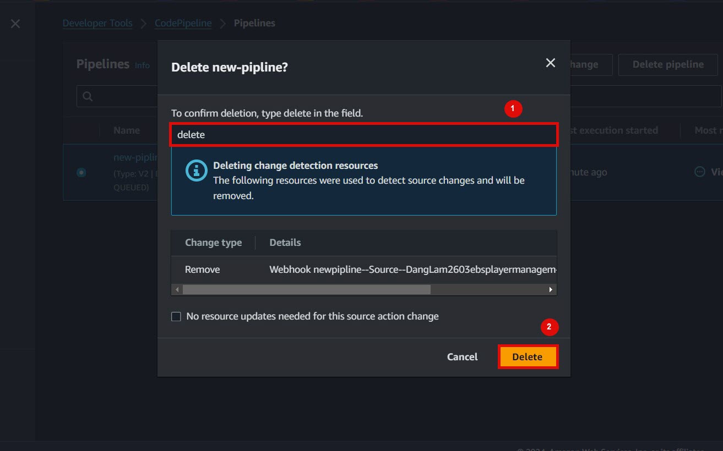Click the Name column header in pipelines table

coord(127,130)
